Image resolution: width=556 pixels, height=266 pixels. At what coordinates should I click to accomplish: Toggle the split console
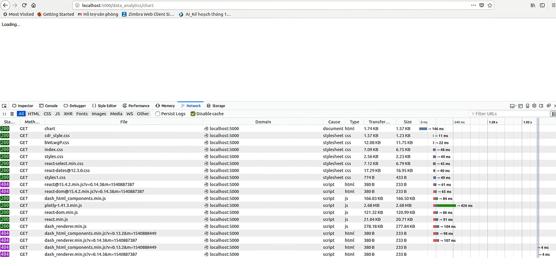pos(521,106)
